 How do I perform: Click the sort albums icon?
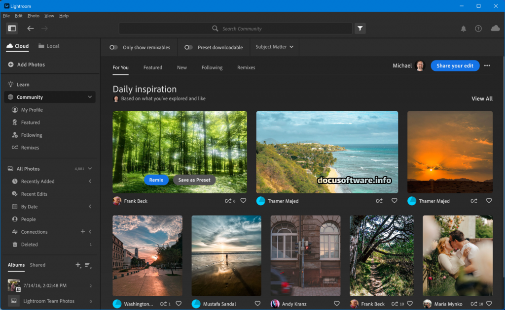click(x=88, y=265)
